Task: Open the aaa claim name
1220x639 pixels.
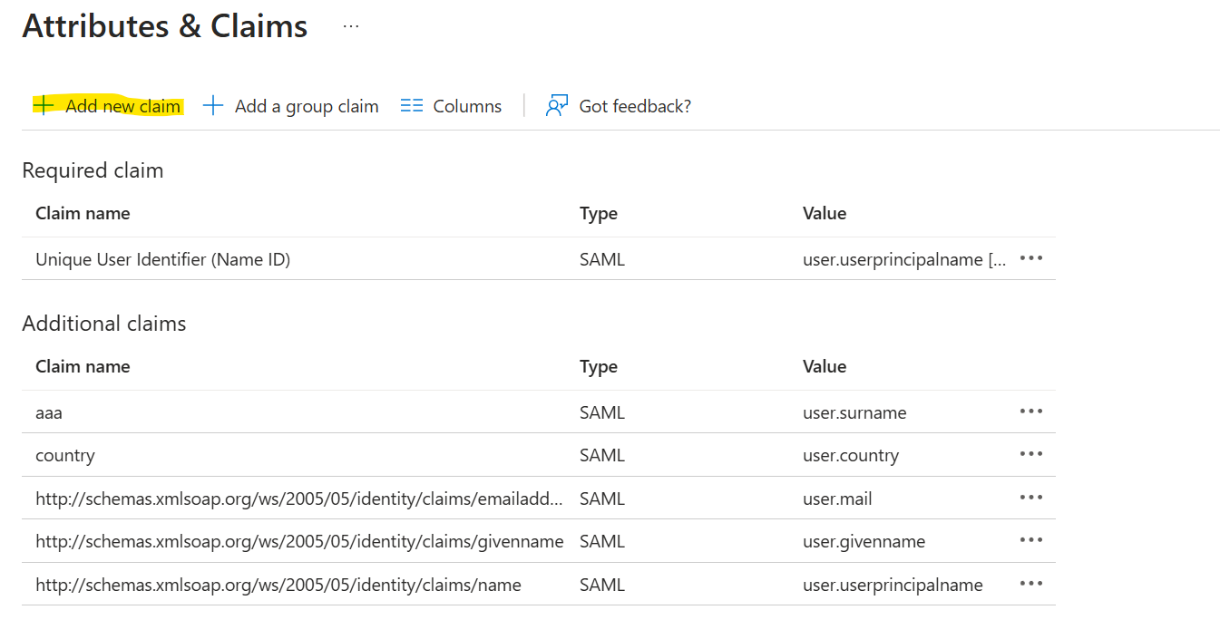Action: pos(49,413)
